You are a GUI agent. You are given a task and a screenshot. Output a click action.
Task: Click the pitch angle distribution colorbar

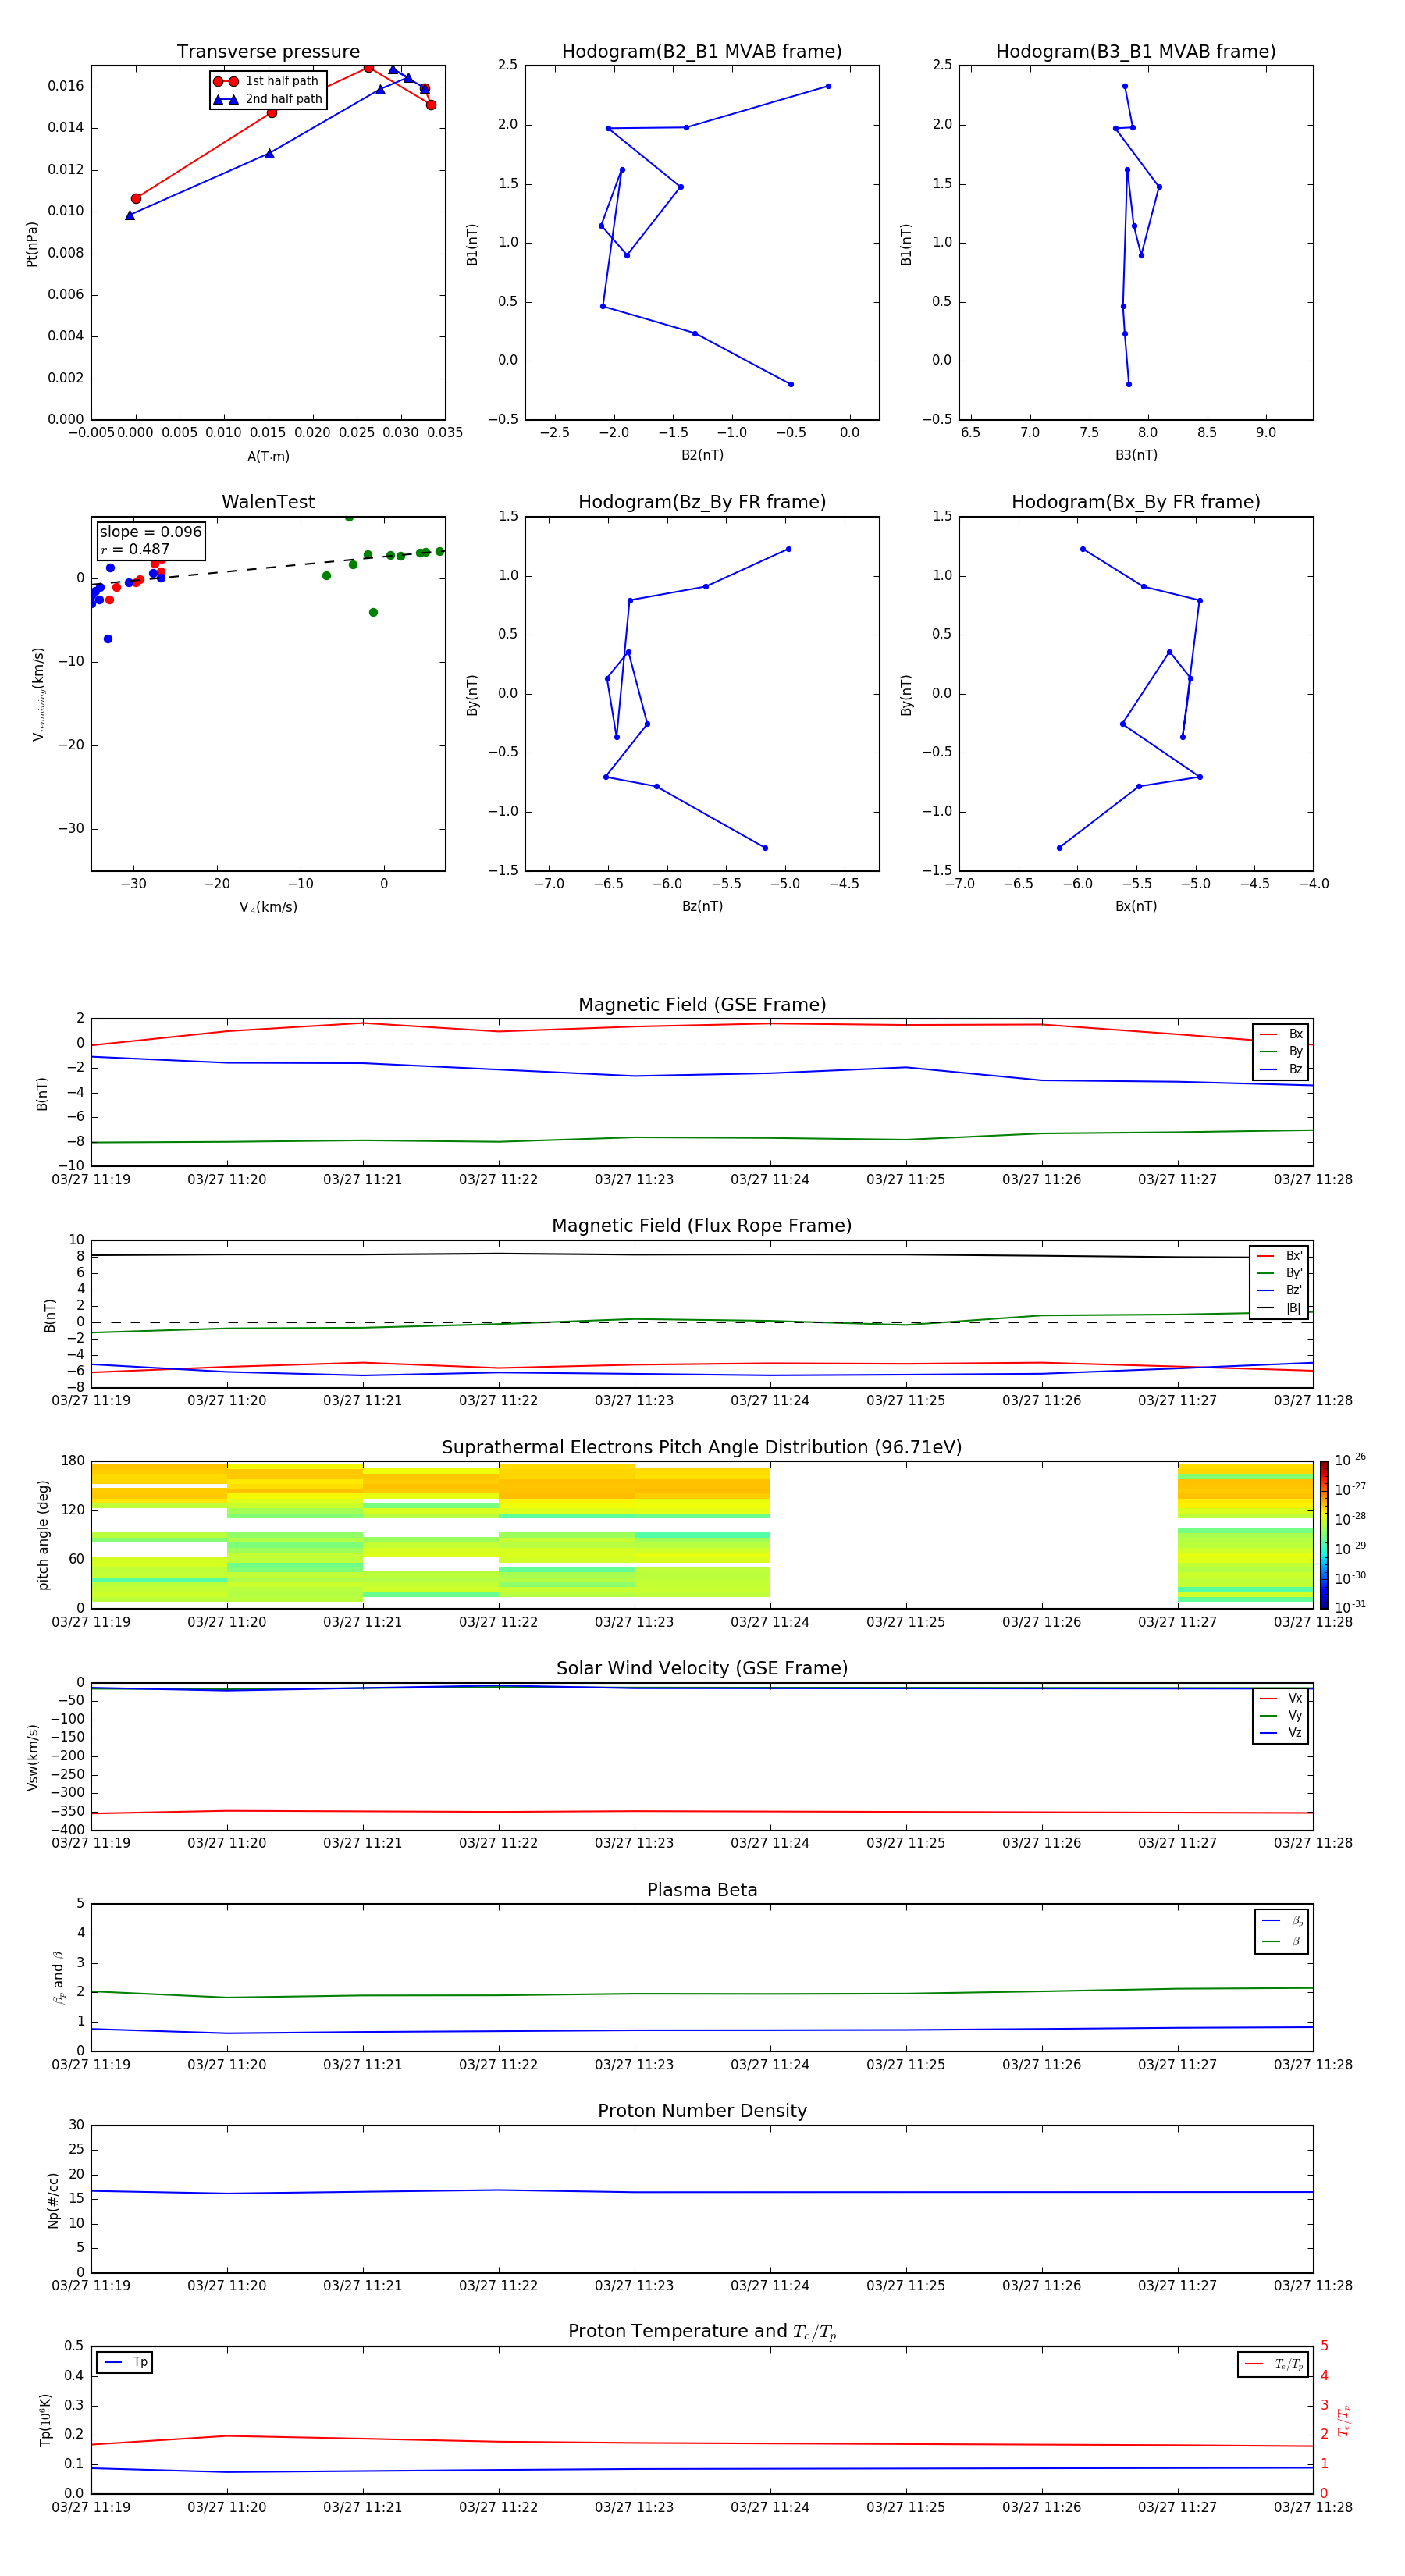pos(1324,1535)
